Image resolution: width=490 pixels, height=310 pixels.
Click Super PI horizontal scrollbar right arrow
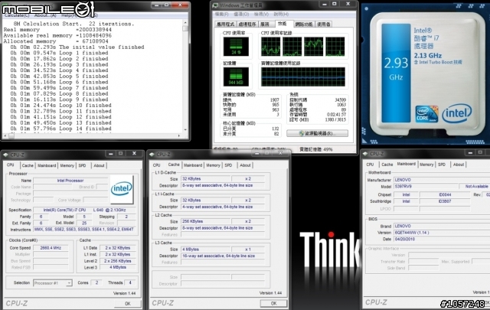coord(179,135)
